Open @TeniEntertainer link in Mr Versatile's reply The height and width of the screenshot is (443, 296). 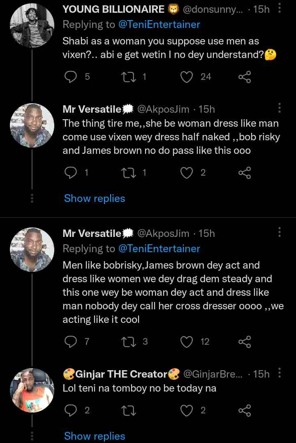click(159, 248)
